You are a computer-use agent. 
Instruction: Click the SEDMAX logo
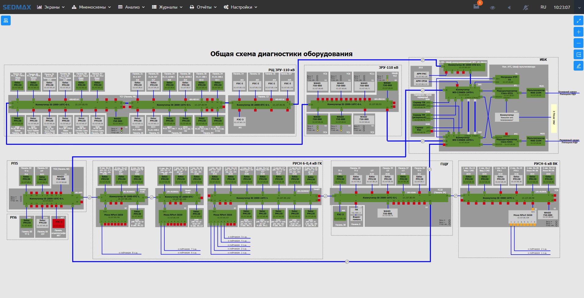[17, 7]
